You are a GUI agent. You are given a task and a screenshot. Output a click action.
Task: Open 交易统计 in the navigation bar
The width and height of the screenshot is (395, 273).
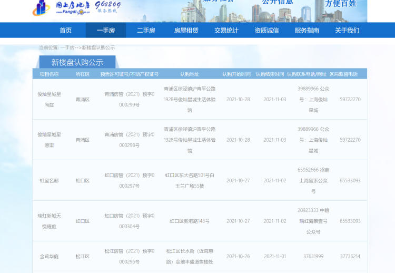click(226, 31)
